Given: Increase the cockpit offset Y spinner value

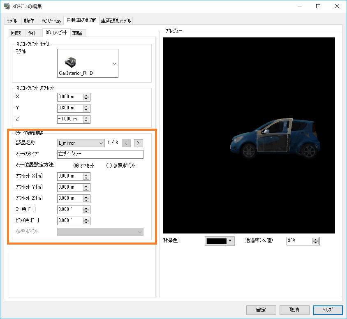Looking at the screenshot, I should coord(86,106).
